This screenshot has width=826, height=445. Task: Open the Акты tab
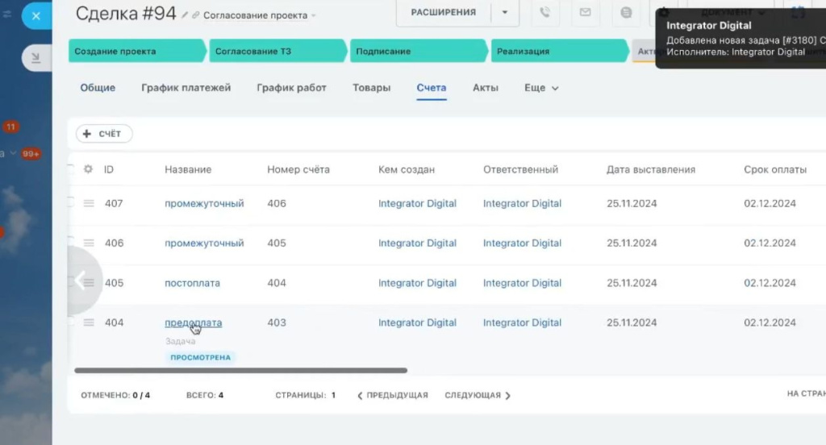pyautogui.click(x=485, y=88)
